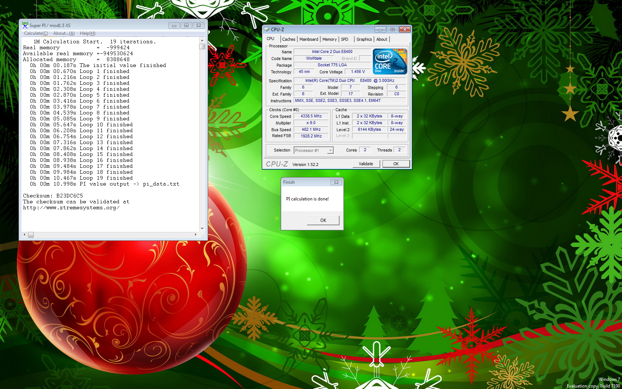Viewport: 622px width, 389px height.
Task: Switch to the Graphics tab
Action: pyautogui.click(x=364, y=39)
